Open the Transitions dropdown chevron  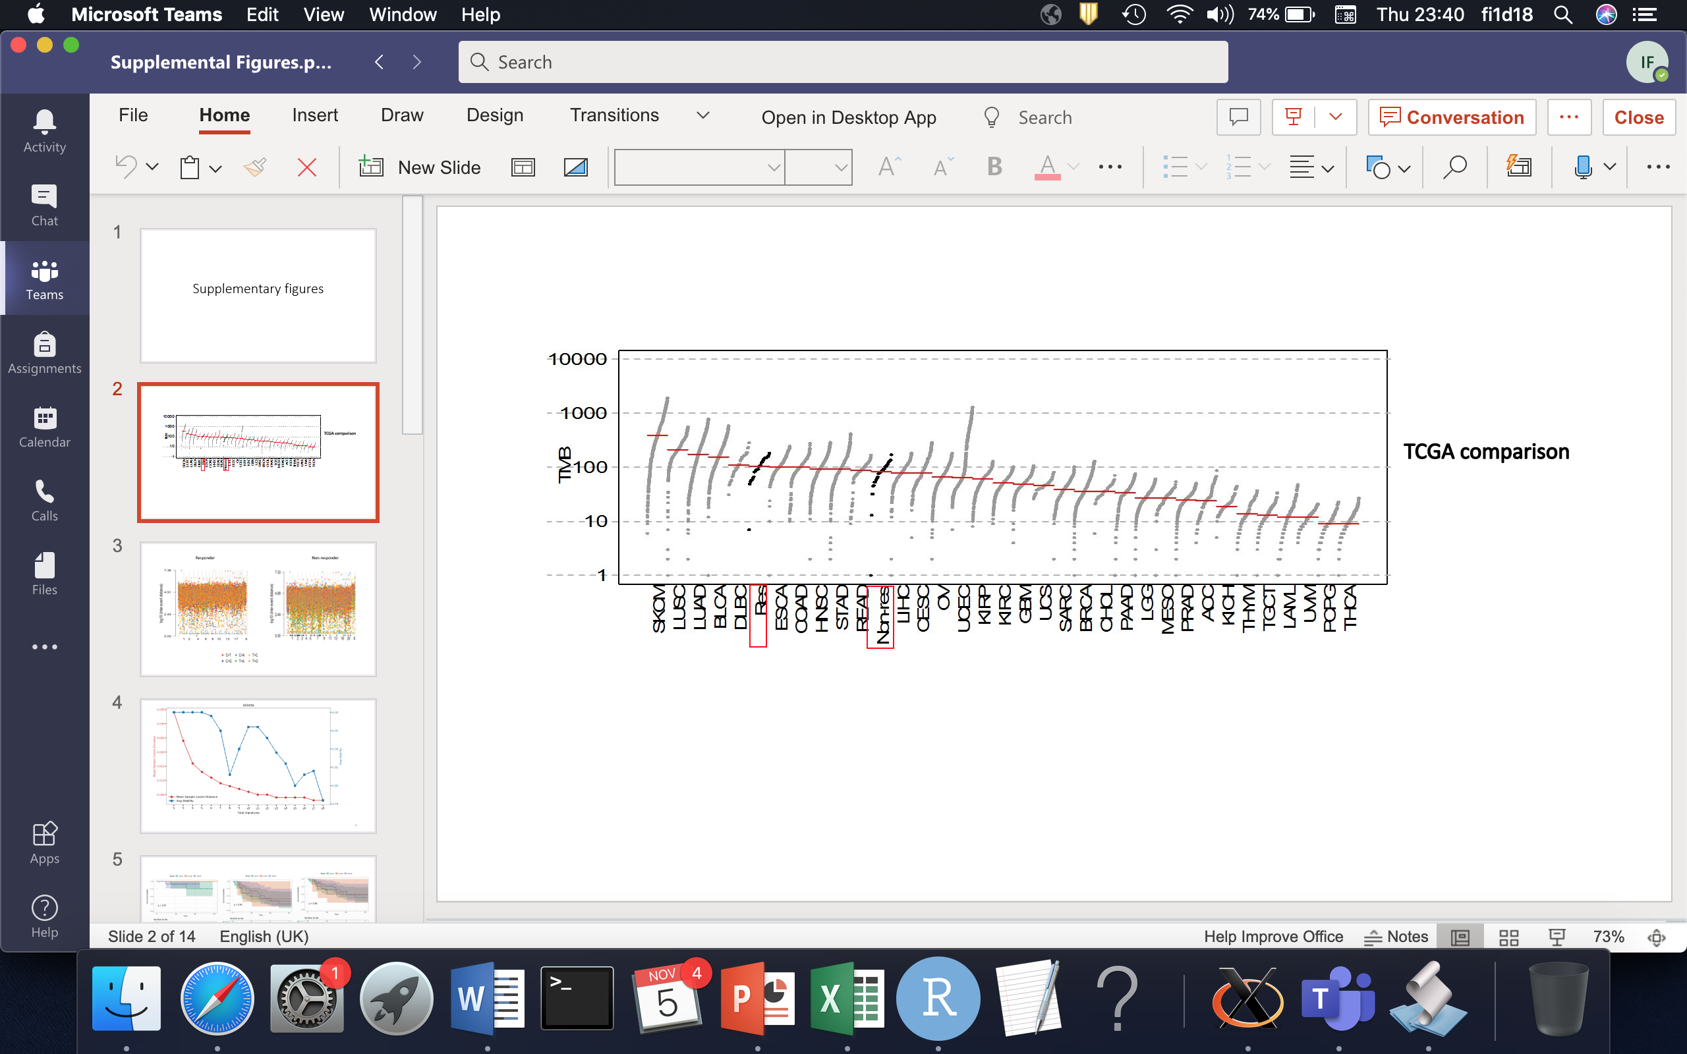[x=702, y=116]
